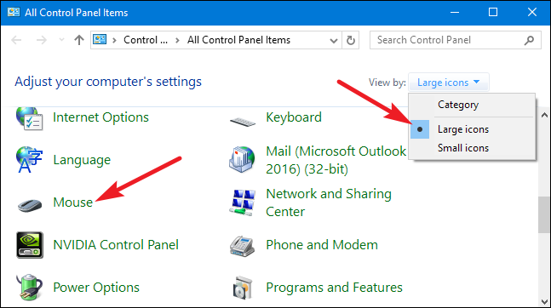
Task: Click the gray Mouse icon
Action: pos(30,205)
